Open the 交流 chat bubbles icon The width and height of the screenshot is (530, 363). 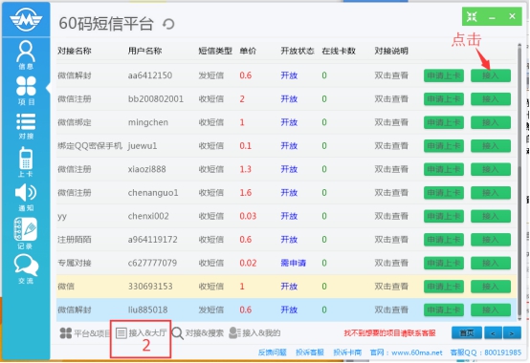(x=26, y=268)
